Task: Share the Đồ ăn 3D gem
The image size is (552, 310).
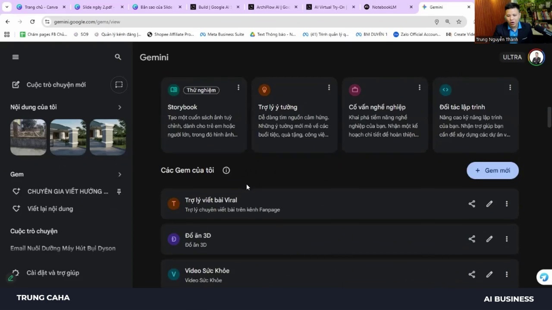Action: 472,239
